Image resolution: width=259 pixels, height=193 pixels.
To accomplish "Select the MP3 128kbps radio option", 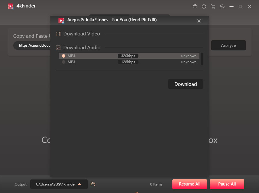I will [64, 62].
